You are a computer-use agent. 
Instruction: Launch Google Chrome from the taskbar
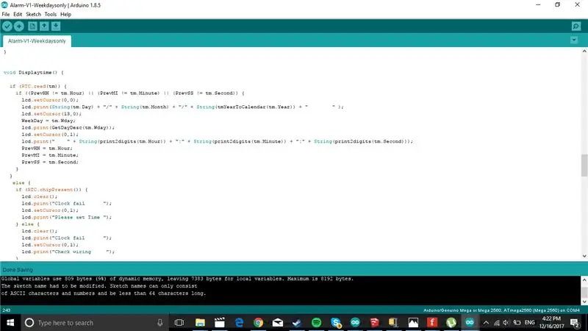coord(259,323)
